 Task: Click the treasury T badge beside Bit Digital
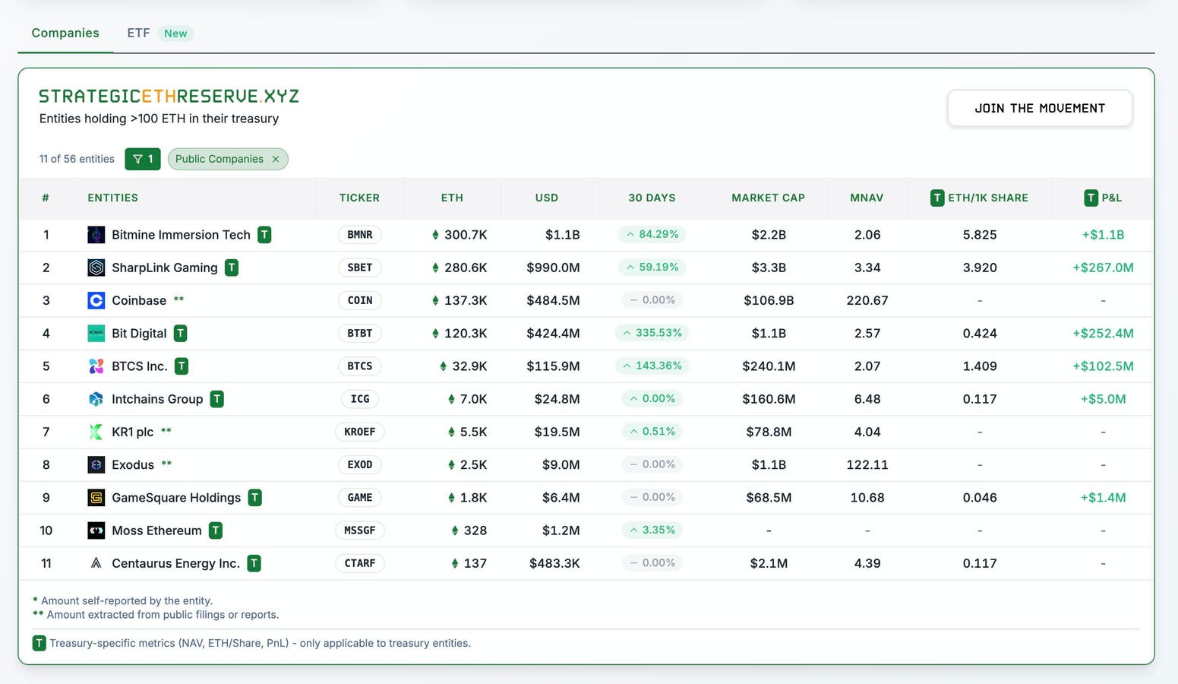[x=180, y=333]
